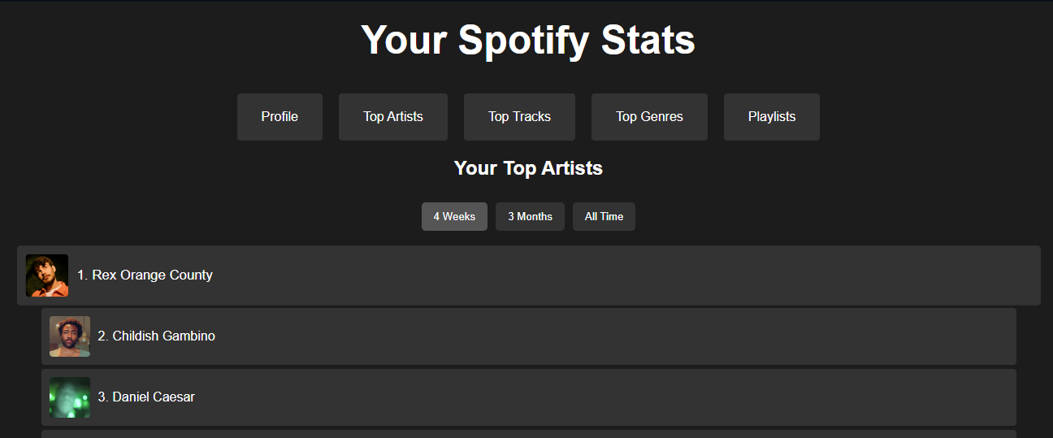The image size is (1053, 438).
Task: Select the second-ranked artist's list row
Action: (529, 336)
